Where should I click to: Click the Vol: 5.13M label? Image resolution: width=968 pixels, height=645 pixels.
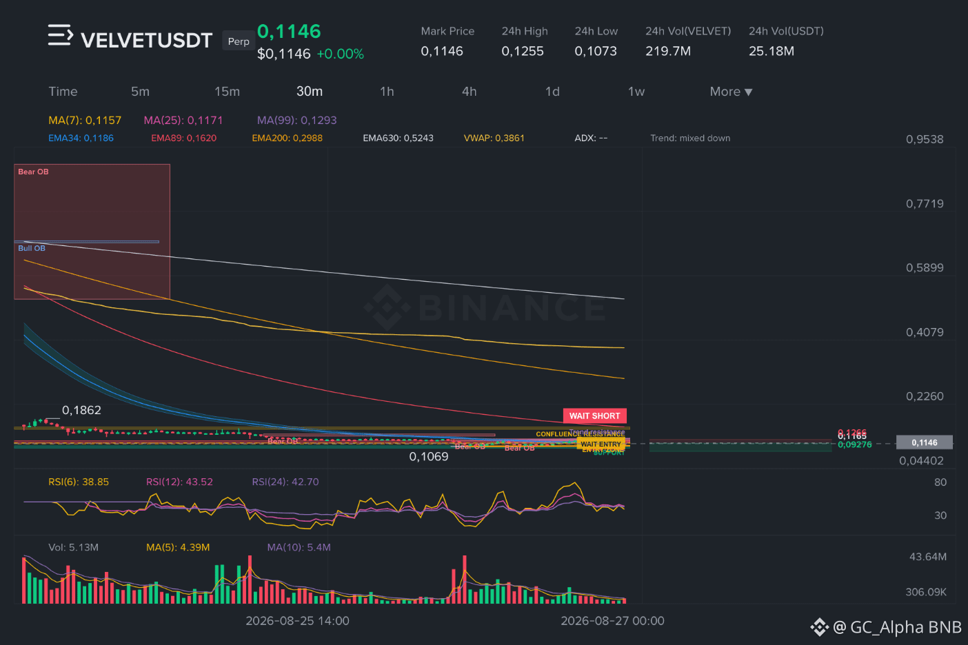point(73,547)
